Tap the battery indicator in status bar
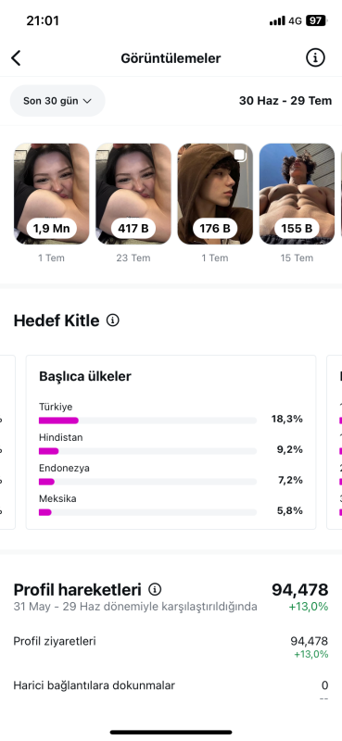 tap(315, 20)
